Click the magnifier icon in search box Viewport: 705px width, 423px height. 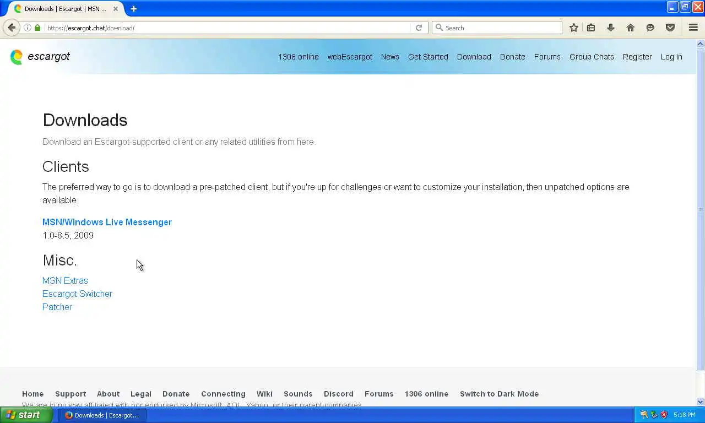click(439, 28)
